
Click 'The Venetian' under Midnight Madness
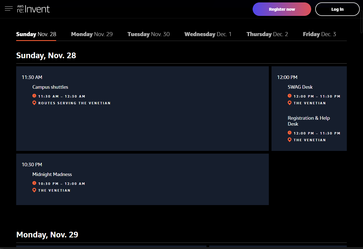54,191
